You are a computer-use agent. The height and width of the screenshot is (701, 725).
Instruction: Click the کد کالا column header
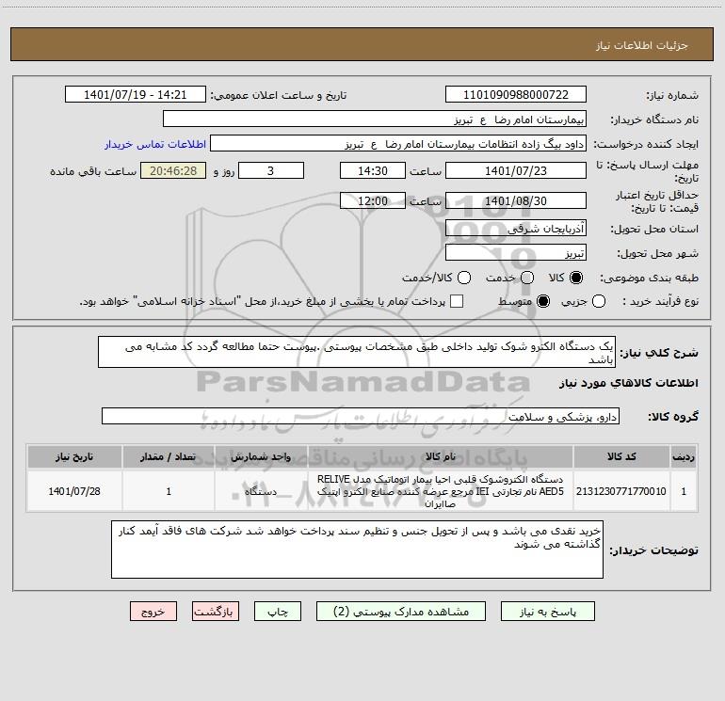(621, 456)
